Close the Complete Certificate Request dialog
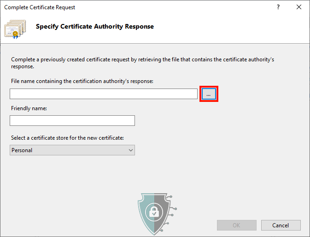 (299, 7)
